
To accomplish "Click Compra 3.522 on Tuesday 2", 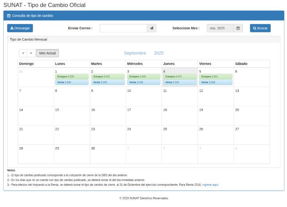I will point(108,76).
